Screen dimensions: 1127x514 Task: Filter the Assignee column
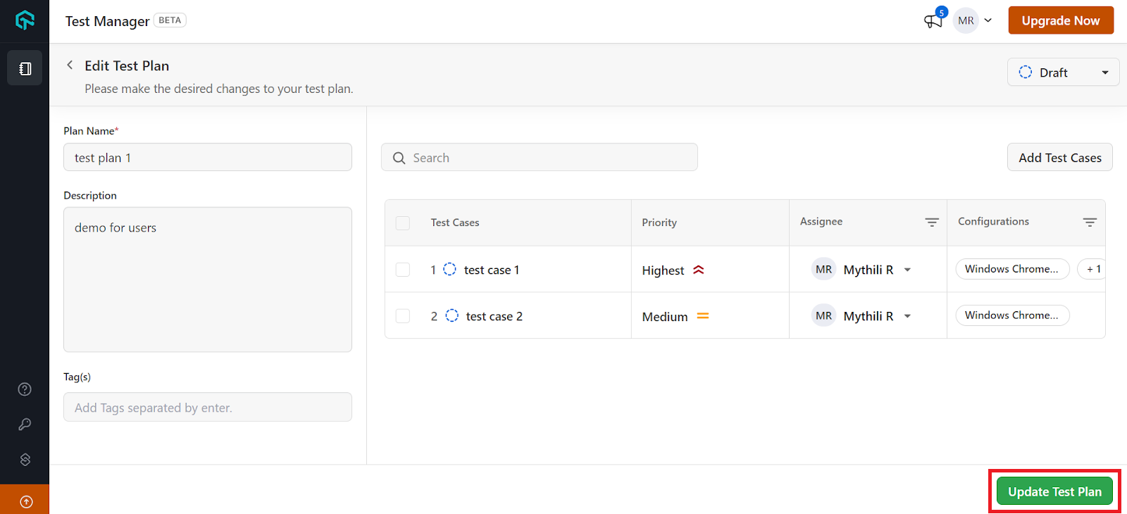(x=932, y=222)
